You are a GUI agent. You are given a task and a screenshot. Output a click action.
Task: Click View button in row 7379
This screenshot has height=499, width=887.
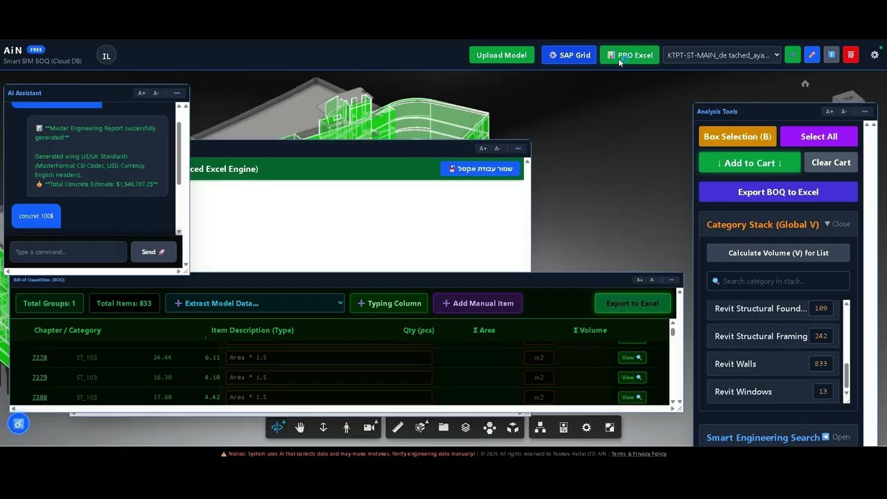(632, 377)
